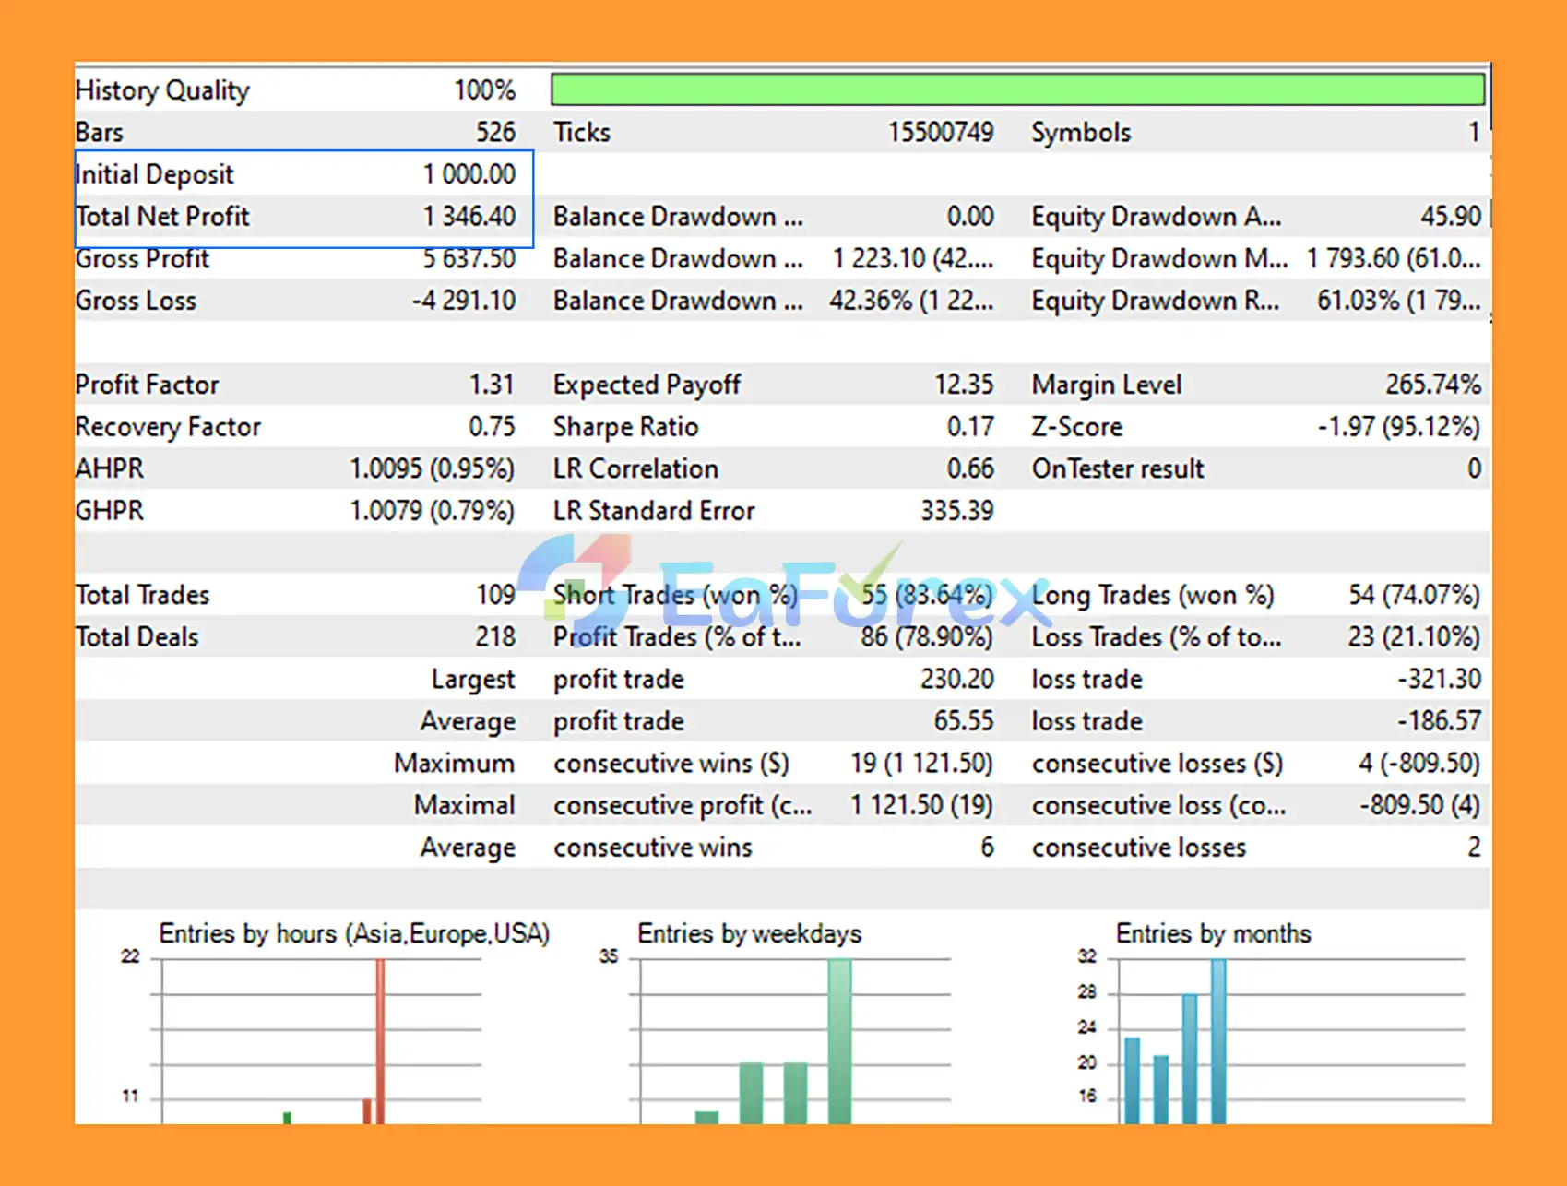Click Z-Score value -1.97 (95.12%)
The width and height of the screenshot is (1567, 1186).
tap(1399, 427)
